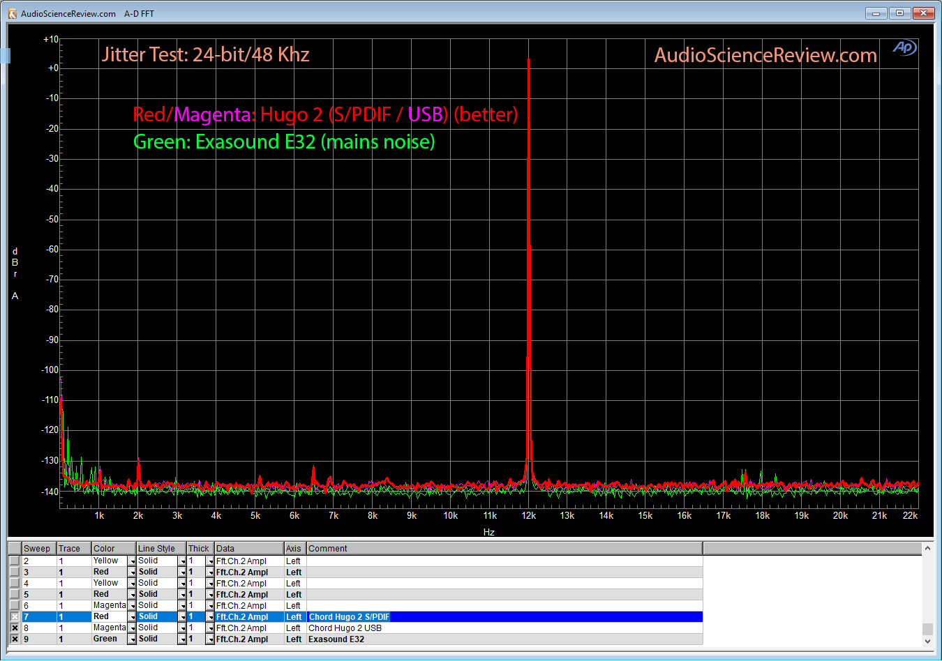Click the AudioScienceReview app icon in title bar
Viewport: 942px width, 661px height.
pos(12,13)
